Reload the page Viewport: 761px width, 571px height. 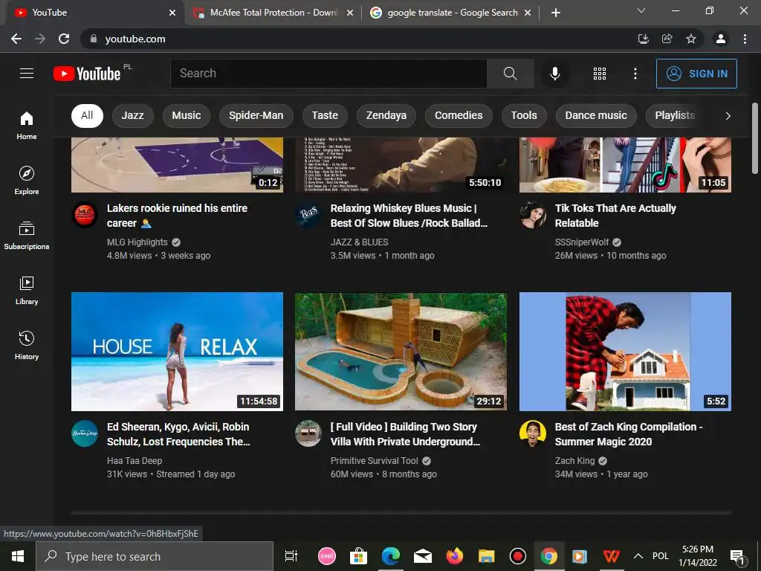click(x=64, y=39)
